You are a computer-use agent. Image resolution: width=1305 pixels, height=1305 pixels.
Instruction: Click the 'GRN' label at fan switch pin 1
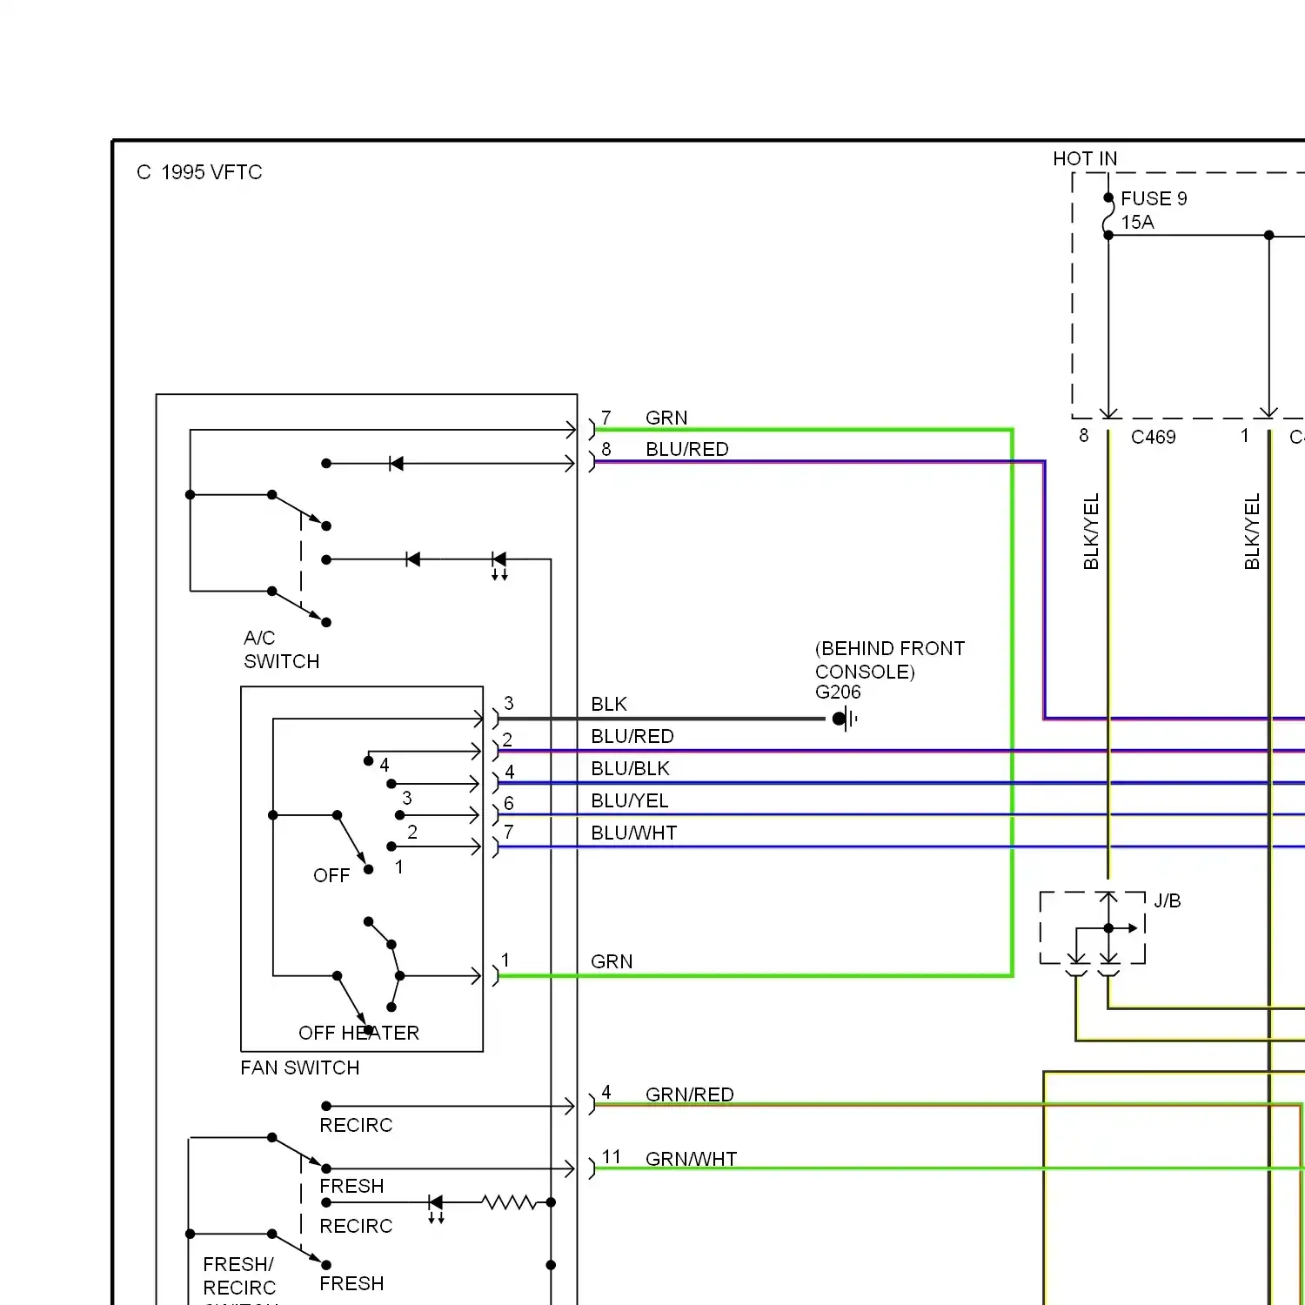pyautogui.click(x=612, y=961)
